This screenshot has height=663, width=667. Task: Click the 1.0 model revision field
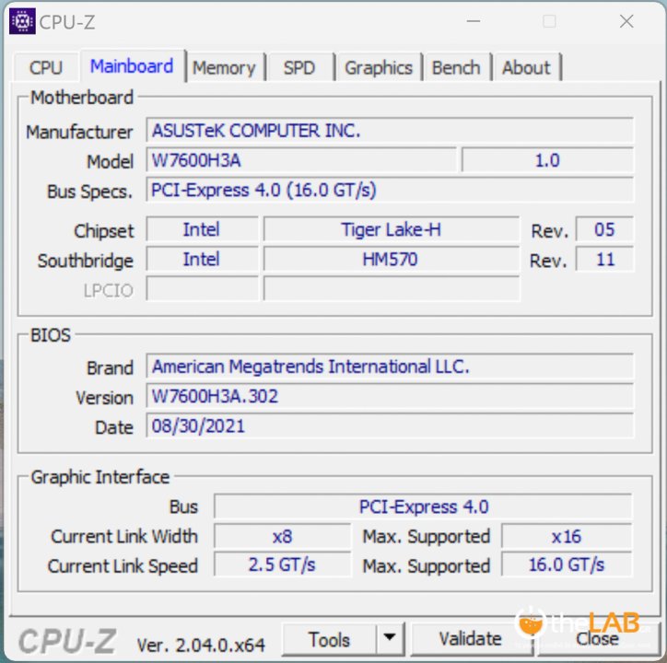(x=547, y=160)
